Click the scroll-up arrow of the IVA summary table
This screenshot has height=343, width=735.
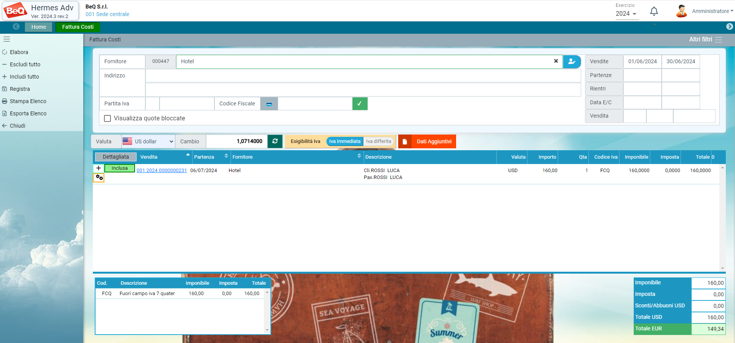point(267,292)
